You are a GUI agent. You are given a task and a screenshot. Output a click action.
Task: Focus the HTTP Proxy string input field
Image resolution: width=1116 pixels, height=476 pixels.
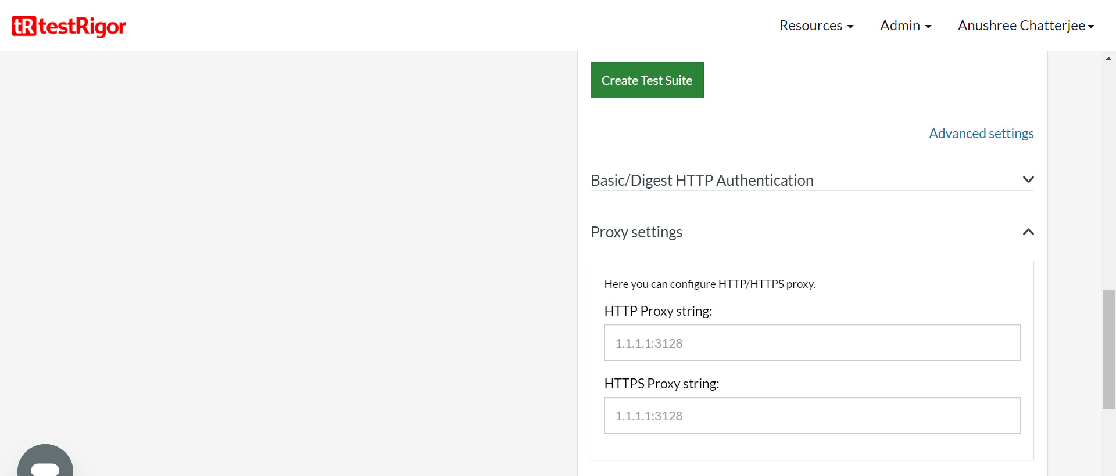click(812, 343)
